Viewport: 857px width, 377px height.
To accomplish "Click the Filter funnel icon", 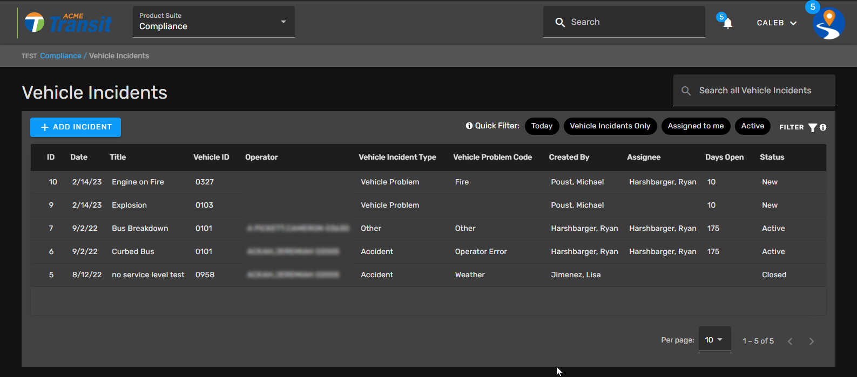I will (812, 127).
